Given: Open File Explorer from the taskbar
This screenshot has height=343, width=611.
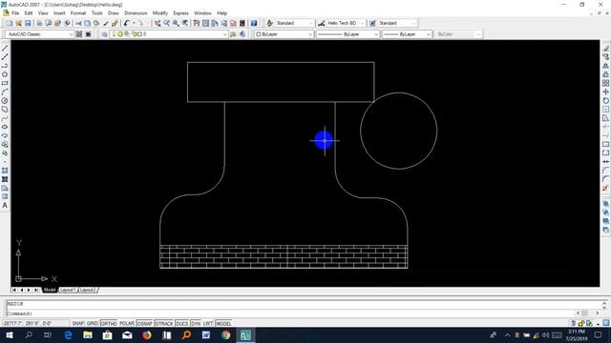Looking at the screenshot, I should (x=88, y=334).
